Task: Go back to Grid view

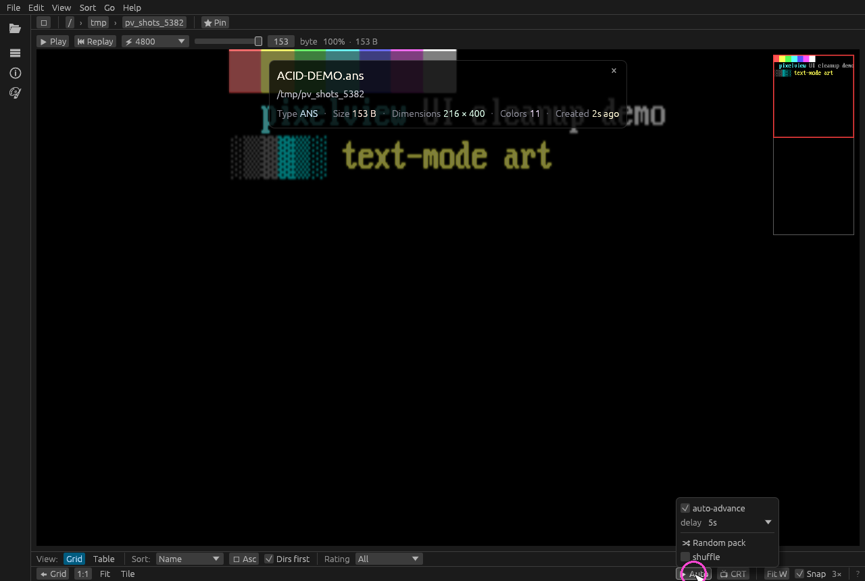Action: point(53,574)
